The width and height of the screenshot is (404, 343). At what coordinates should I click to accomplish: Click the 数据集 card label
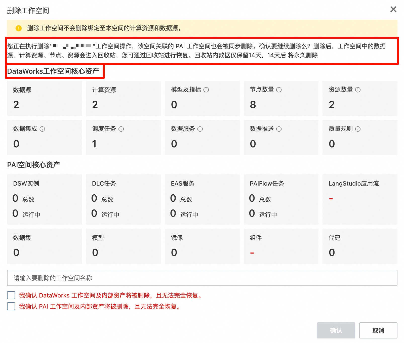pyautogui.click(x=22, y=238)
